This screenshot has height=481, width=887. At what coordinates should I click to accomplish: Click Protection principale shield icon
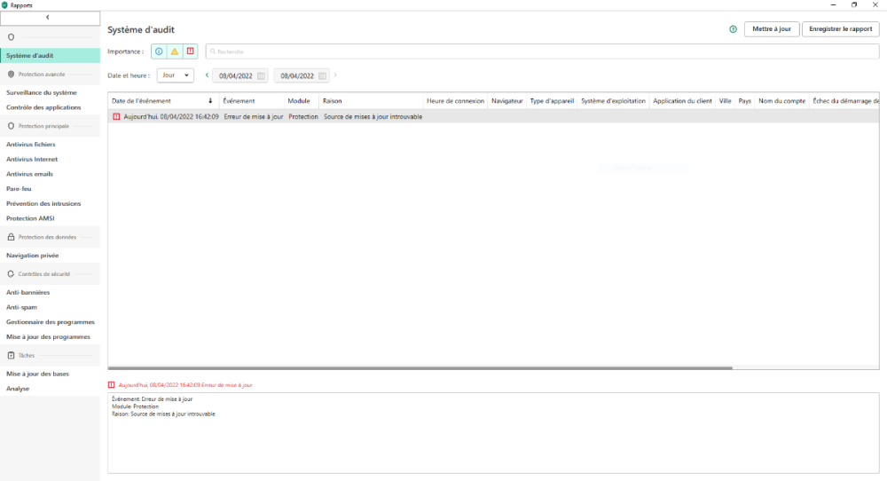pyautogui.click(x=11, y=126)
